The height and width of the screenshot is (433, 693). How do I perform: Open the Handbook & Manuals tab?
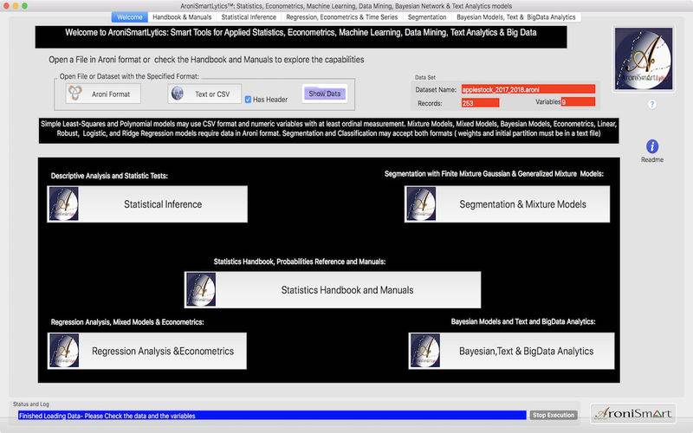(x=182, y=16)
